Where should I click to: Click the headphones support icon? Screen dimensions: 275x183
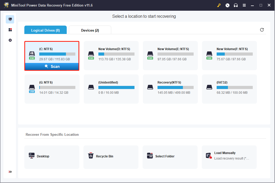coord(236,5)
